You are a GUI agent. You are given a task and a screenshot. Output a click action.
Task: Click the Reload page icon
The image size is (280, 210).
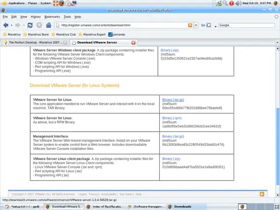click(30, 25)
